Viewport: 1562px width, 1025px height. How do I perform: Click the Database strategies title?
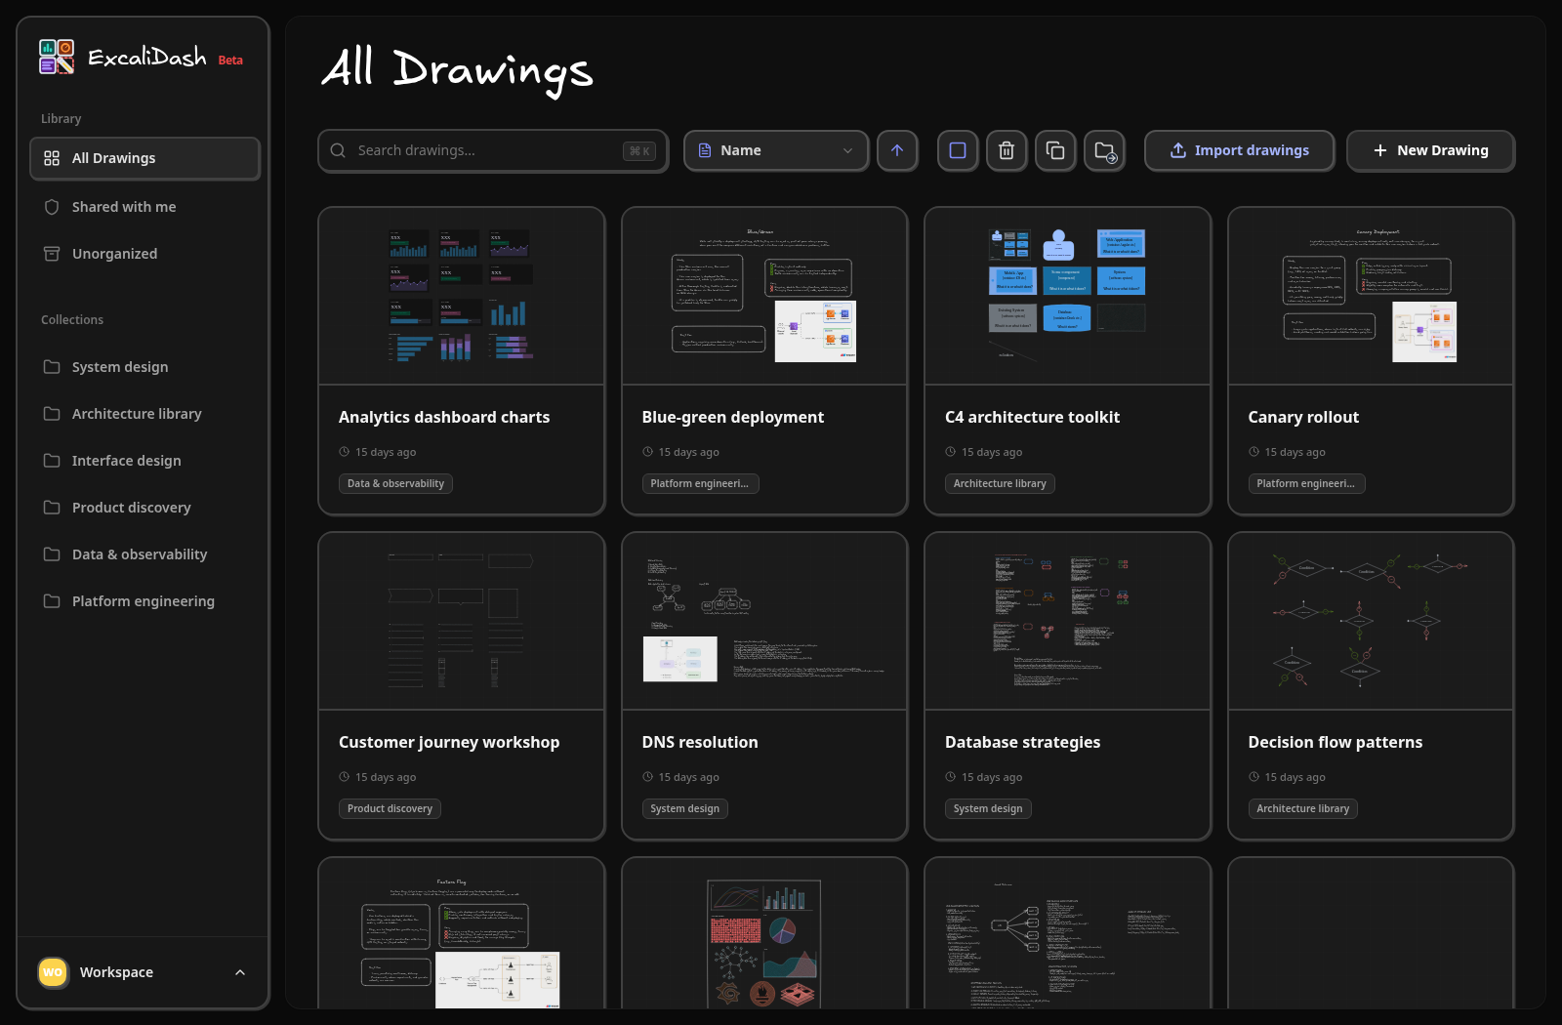(1022, 742)
